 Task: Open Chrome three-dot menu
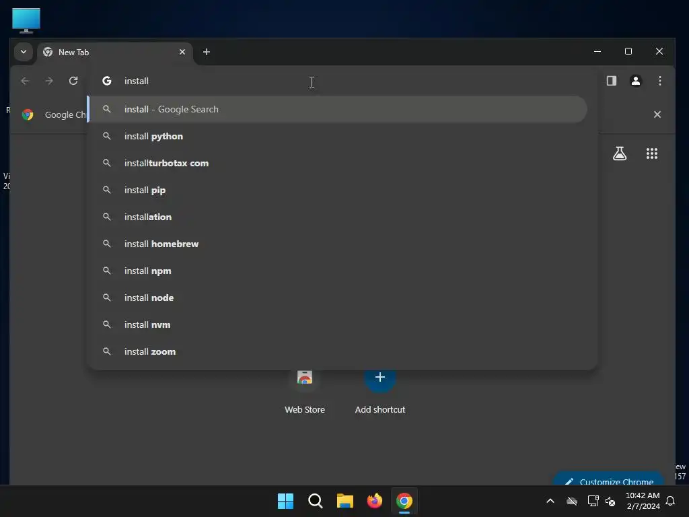(x=659, y=81)
